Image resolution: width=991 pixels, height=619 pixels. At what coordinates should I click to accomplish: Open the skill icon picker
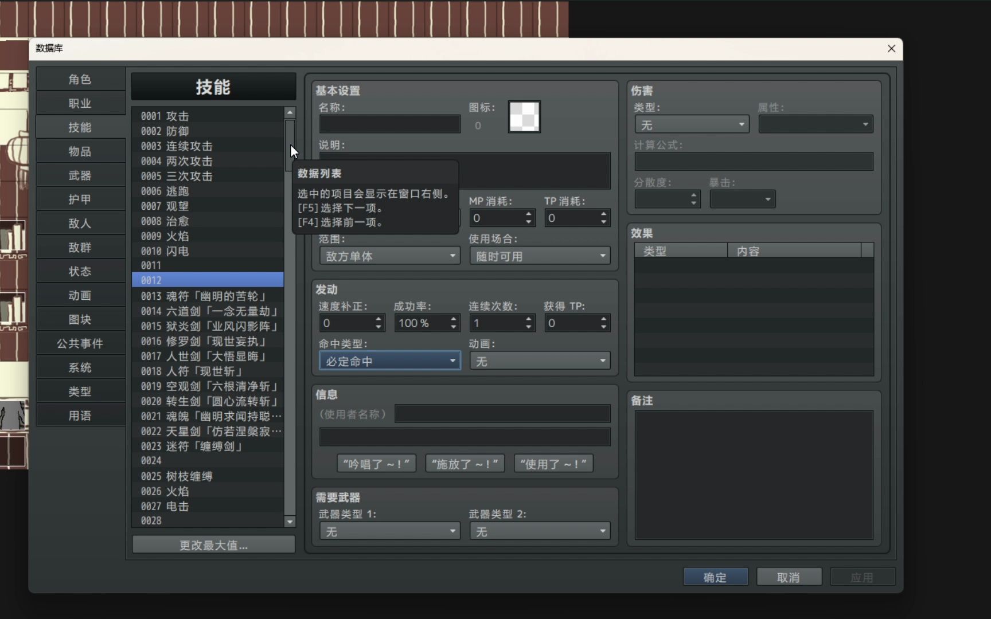point(524,116)
